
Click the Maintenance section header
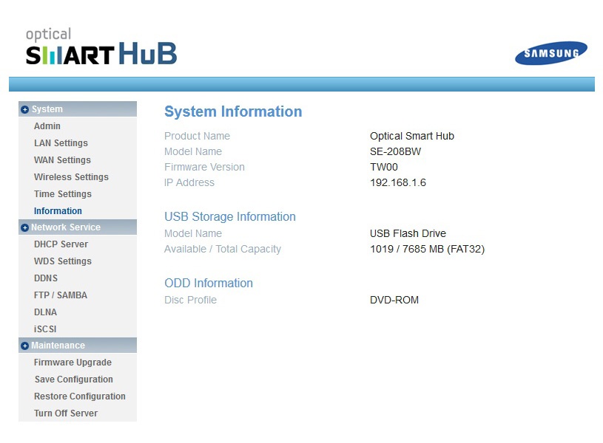point(78,346)
